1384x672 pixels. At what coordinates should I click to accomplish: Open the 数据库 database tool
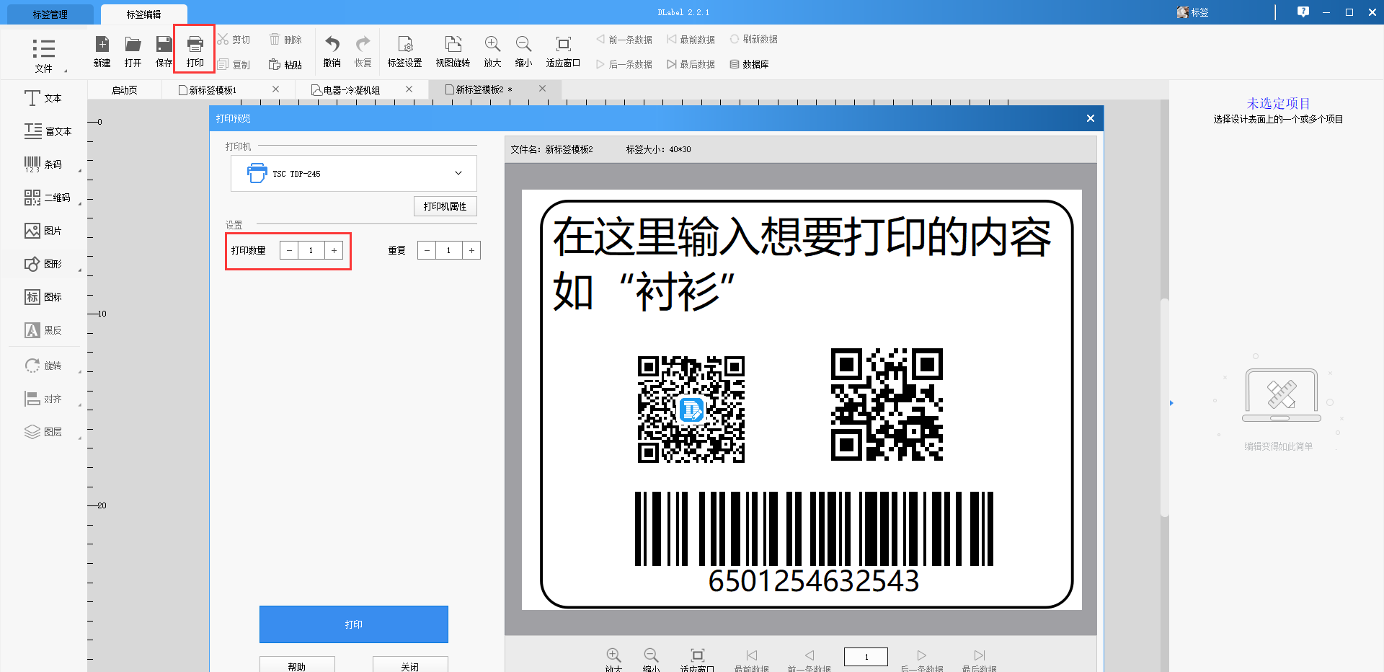(749, 65)
